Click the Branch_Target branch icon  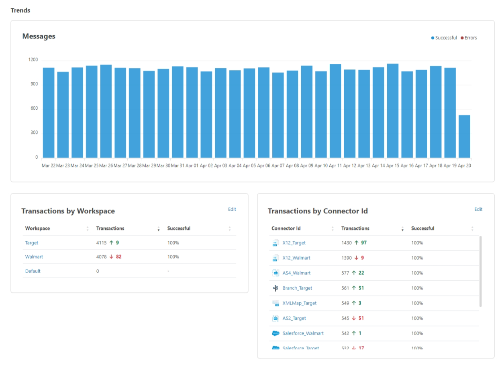275,288
